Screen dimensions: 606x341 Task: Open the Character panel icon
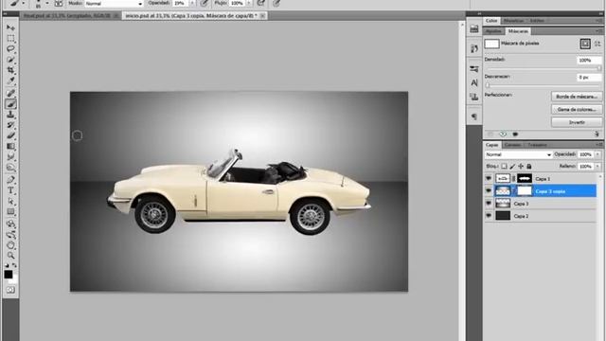pyautogui.click(x=474, y=82)
